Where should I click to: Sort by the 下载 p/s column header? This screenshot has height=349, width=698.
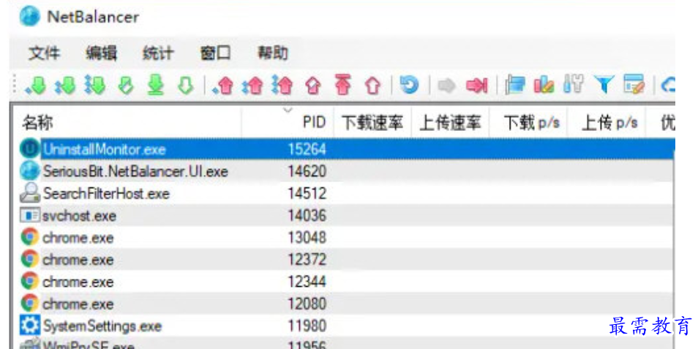528,122
